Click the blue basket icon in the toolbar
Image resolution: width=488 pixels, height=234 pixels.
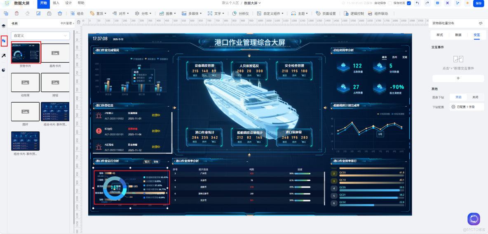tap(60, 13)
